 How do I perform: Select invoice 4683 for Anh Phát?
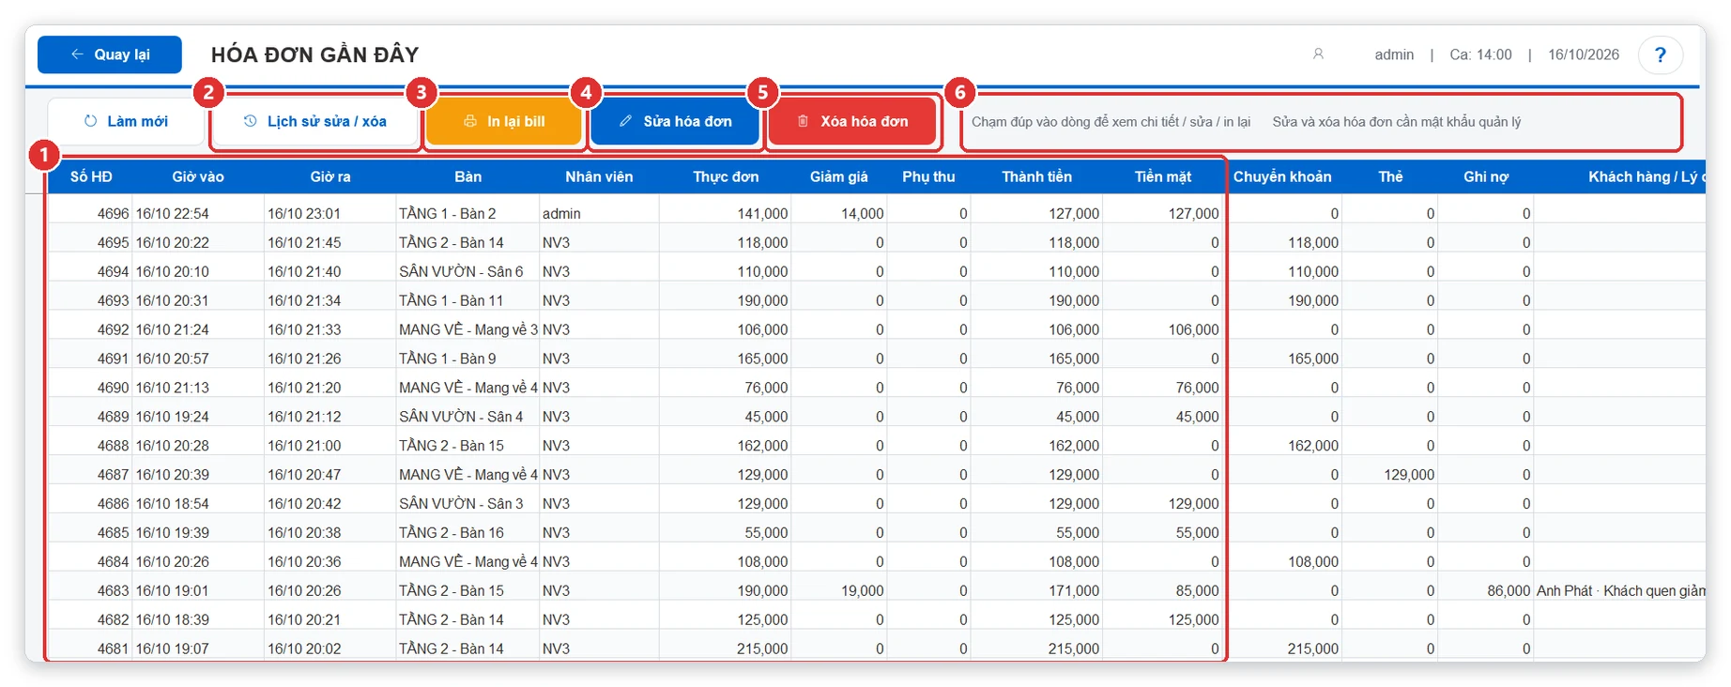pos(876,590)
